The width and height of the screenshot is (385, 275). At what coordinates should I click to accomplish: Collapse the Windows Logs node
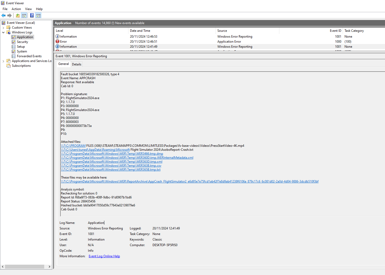(x=3, y=32)
